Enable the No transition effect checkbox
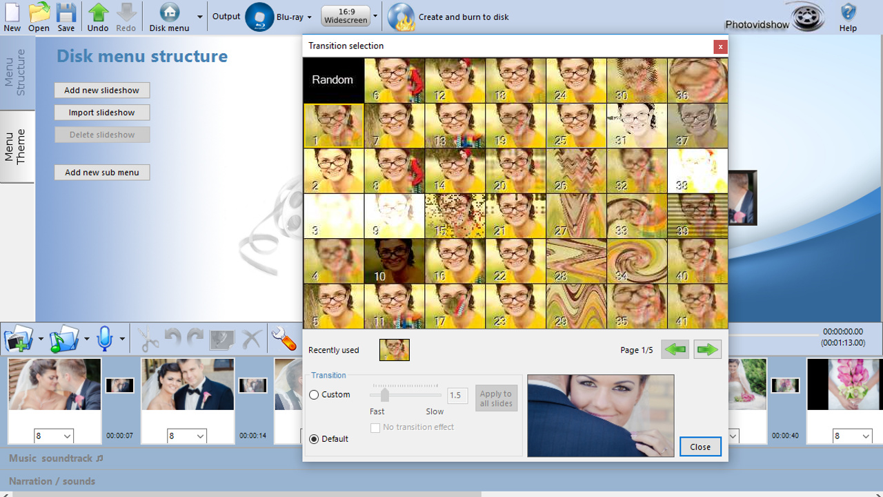 click(375, 427)
